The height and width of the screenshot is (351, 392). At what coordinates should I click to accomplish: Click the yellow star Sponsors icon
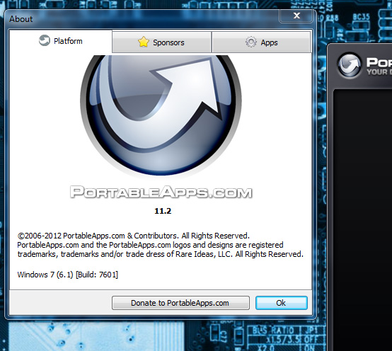point(143,42)
